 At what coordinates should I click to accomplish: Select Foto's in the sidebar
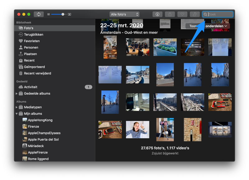click(x=55, y=28)
